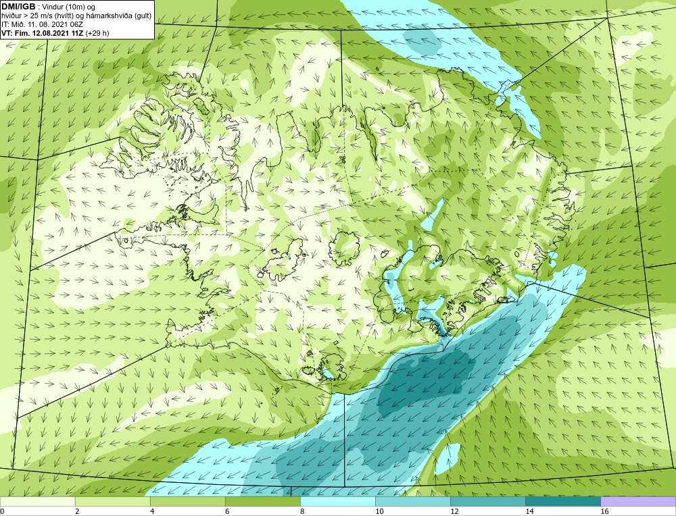Click the 4–6 m/s green legend swatch
676x516 pixels.
(x=187, y=501)
